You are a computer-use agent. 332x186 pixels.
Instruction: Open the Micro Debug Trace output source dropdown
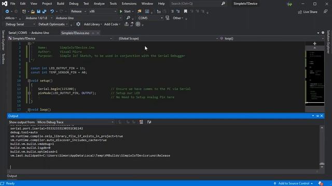pos(75,122)
